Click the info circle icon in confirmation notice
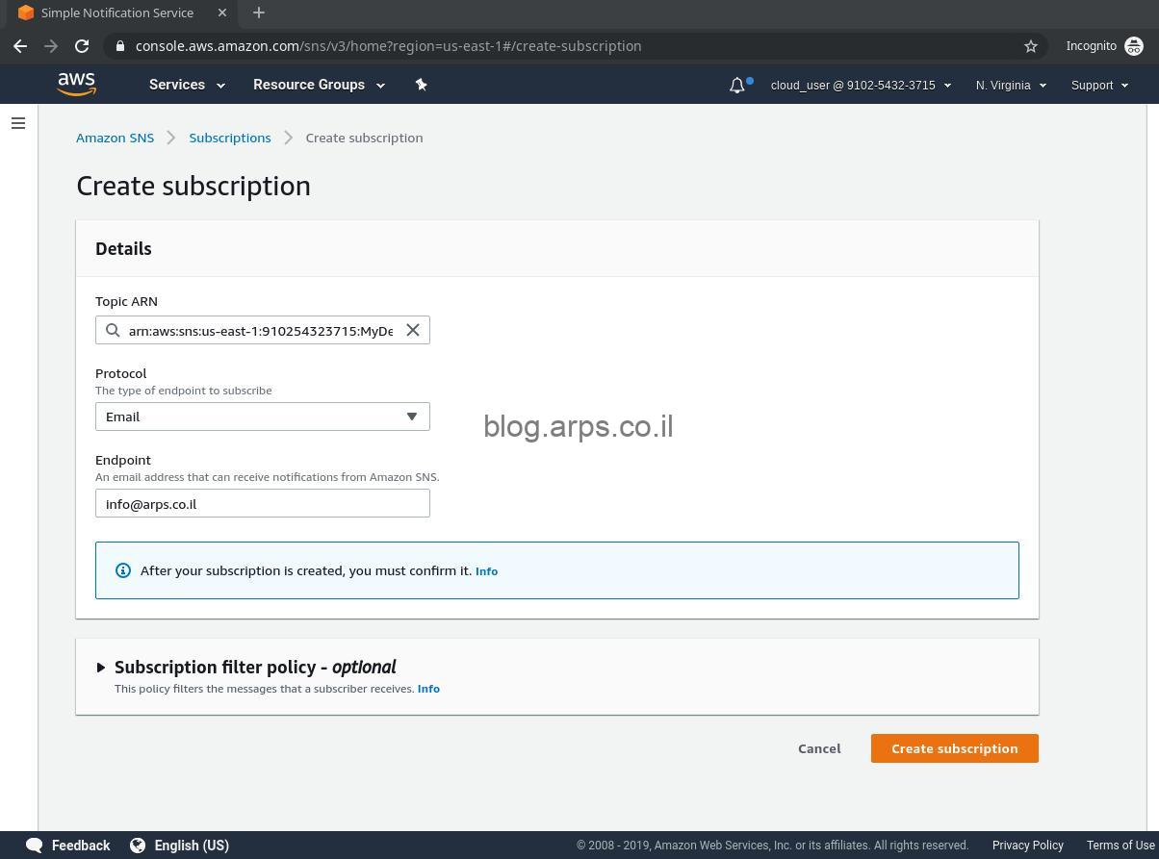 coord(123,570)
